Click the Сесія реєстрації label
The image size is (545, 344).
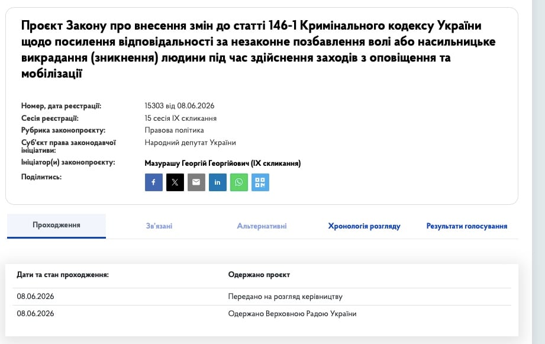[50, 118]
